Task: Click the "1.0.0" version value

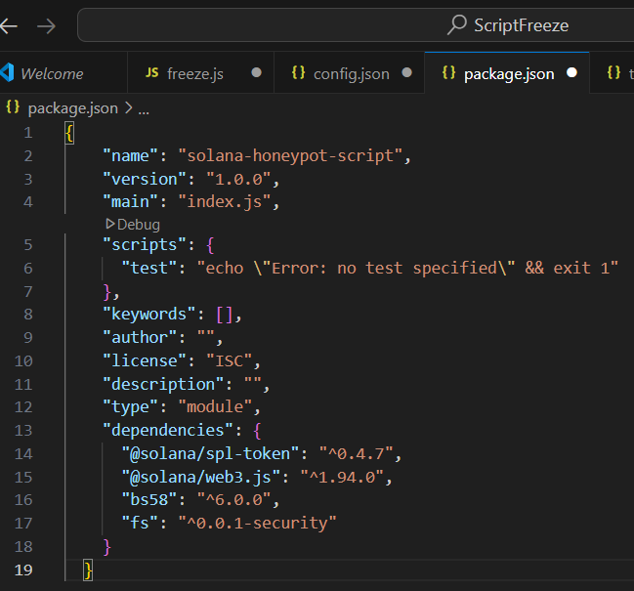Action: (239, 179)
